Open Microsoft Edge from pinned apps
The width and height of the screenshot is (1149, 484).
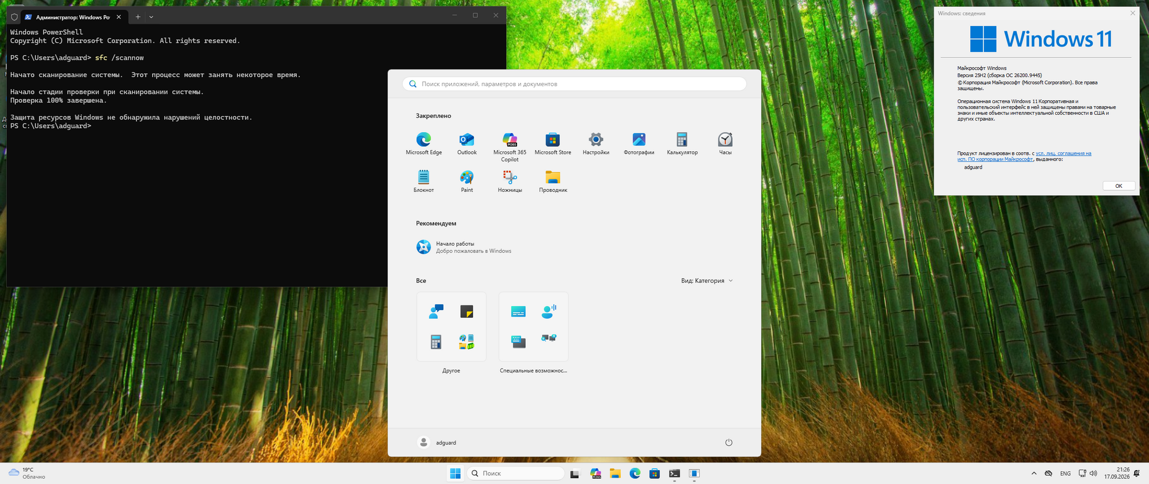pos(424,144)
